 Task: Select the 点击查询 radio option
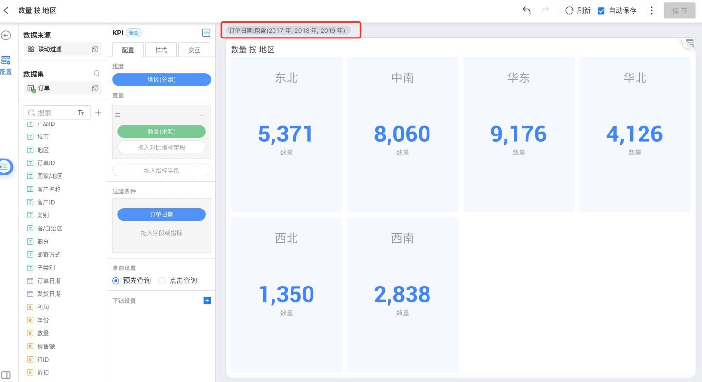[162, 281]
